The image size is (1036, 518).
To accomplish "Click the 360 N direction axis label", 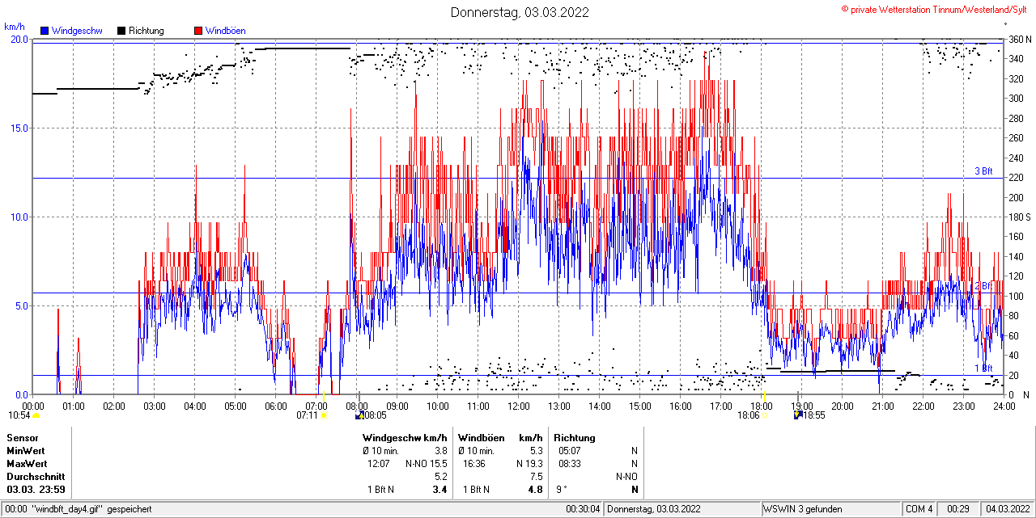I will coord(1019,39).
